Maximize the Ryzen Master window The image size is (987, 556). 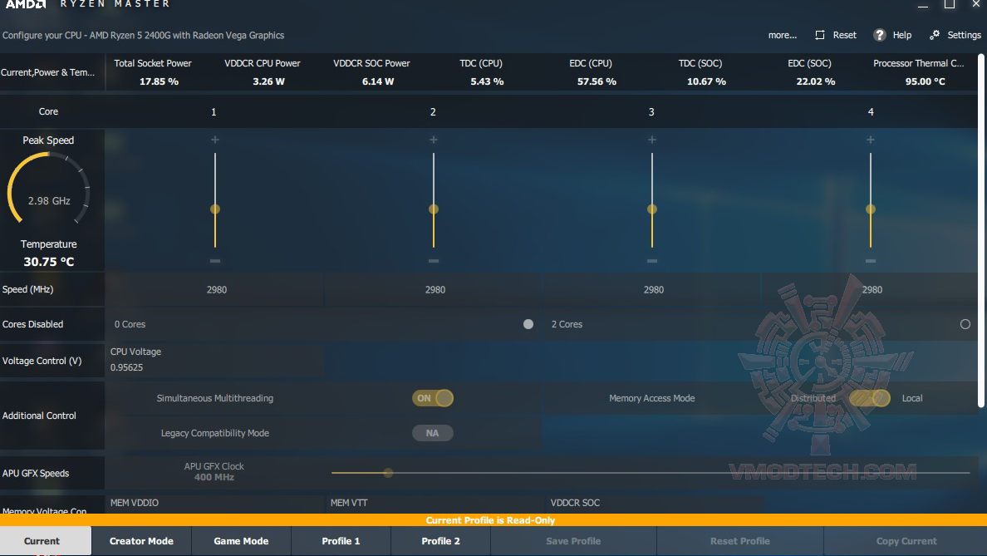[x=950, y=4]
